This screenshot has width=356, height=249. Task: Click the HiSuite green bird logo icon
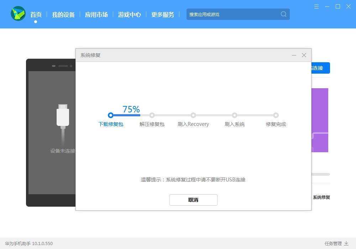tap(18, 14)
